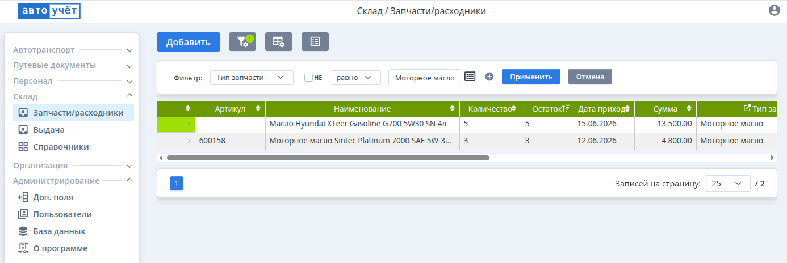787x263 pixels.
Task: Toggle the НЕ negation checkbox
Action: 309,77
